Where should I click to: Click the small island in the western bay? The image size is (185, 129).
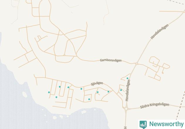pos(25,94)
